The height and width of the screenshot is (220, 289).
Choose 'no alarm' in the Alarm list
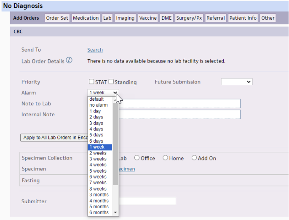100,105
